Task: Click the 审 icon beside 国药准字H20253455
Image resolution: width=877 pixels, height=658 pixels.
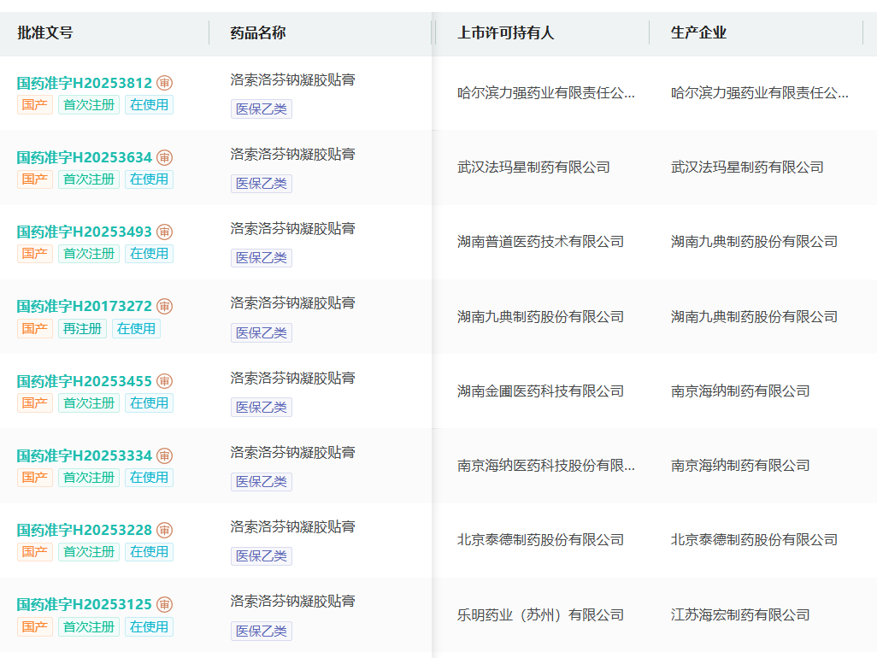Action: coord(164,381)
